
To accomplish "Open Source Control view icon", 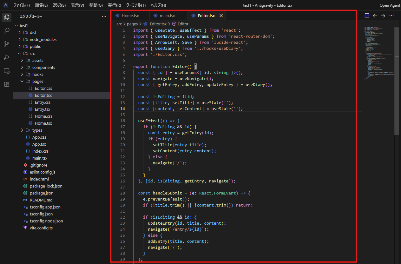I will click(6, 44).
